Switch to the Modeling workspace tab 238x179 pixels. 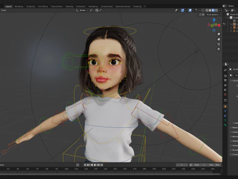tap(19, 6)
